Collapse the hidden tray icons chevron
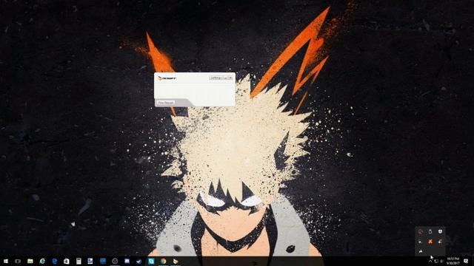 coord(430,261)
